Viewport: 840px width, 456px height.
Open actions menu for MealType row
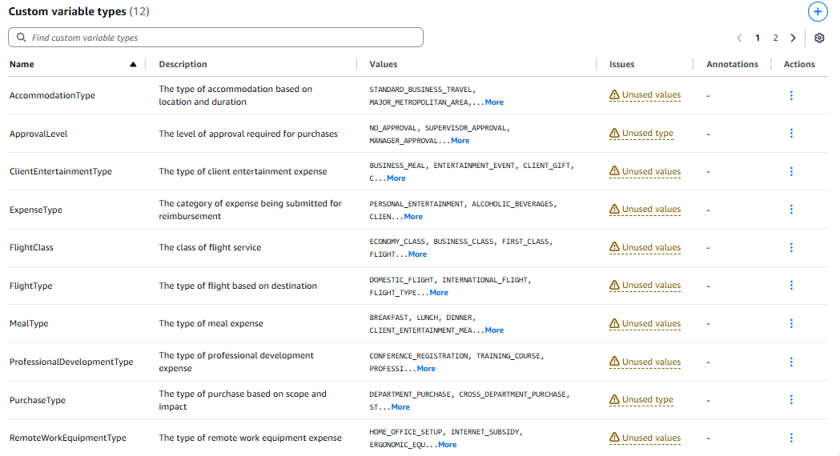[791, 324]
